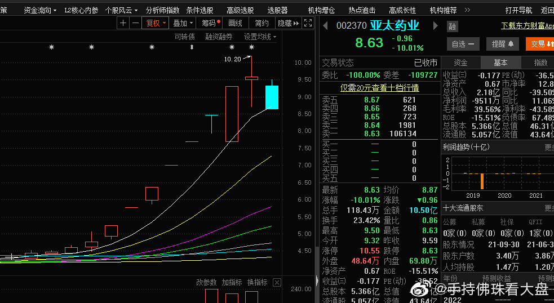Click the cyan candlestick on chart
Image resolution: width=554 pixels, height=303 pixels.
(272, 97)
